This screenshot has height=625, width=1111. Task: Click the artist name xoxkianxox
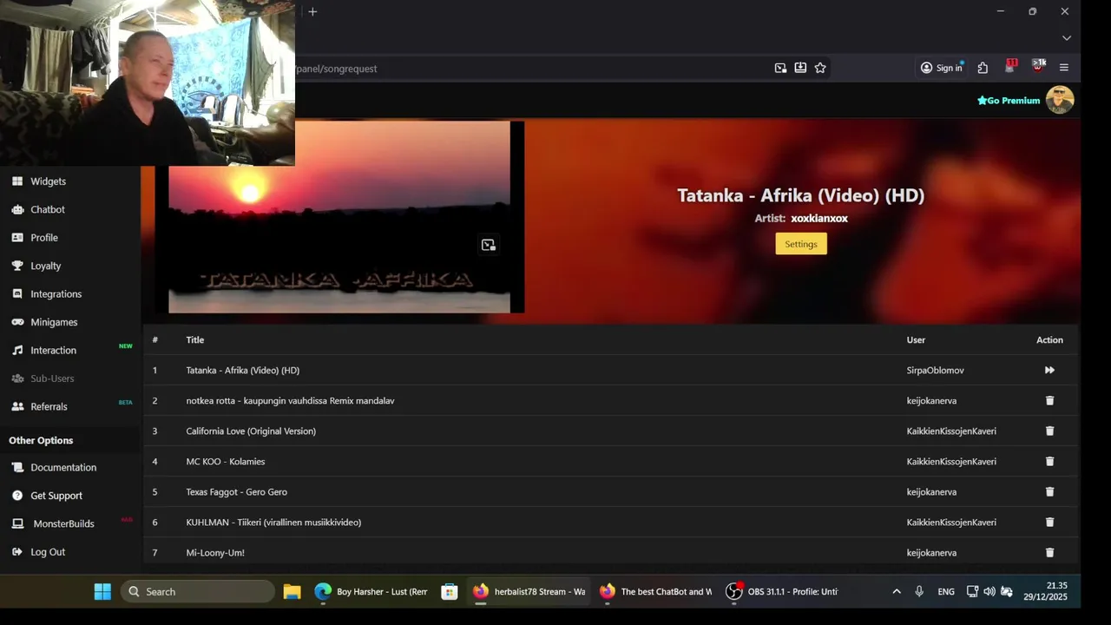[x=818, y=219]
